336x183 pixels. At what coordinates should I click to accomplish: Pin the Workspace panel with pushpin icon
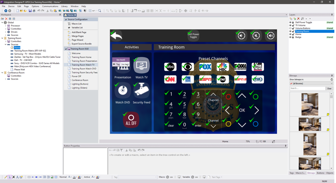[x=60, y=15]
